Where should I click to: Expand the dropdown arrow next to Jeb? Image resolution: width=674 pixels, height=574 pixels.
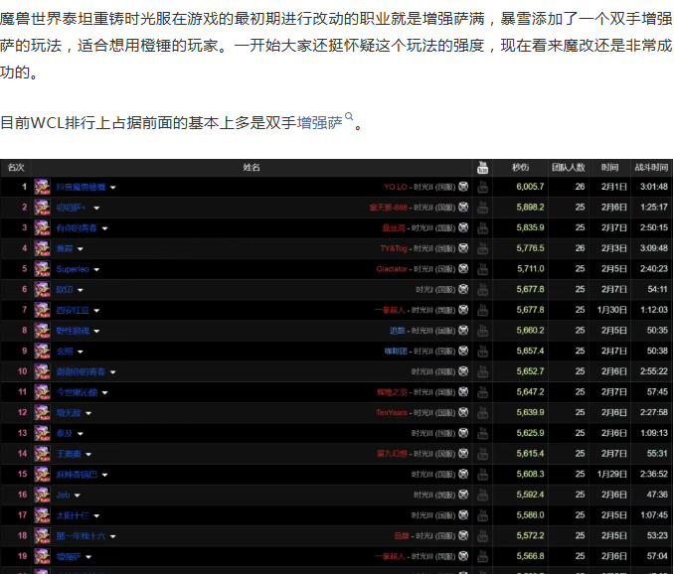(78, 496)
